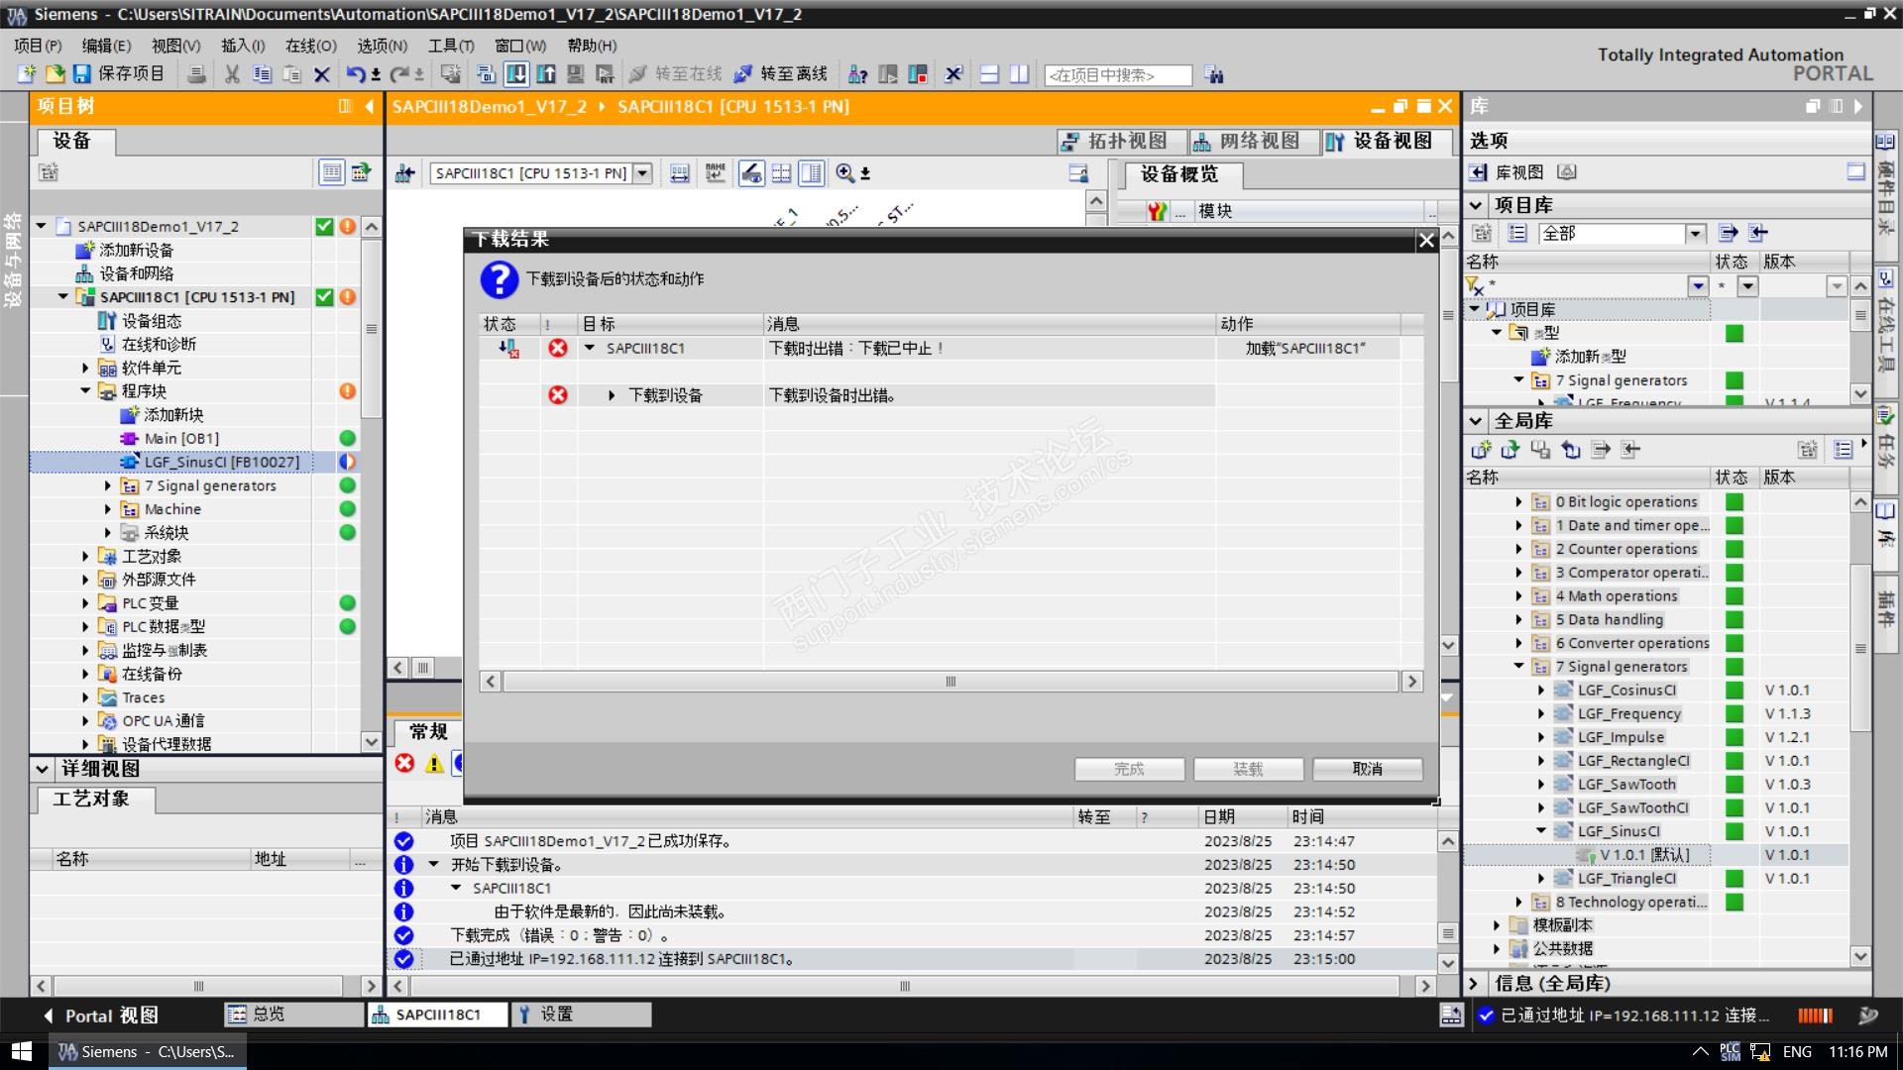This screenshot has width=1903, height=1070.
Task: Open the device selector dropdown SAPCIII18C1
Action: pos(642,173)
